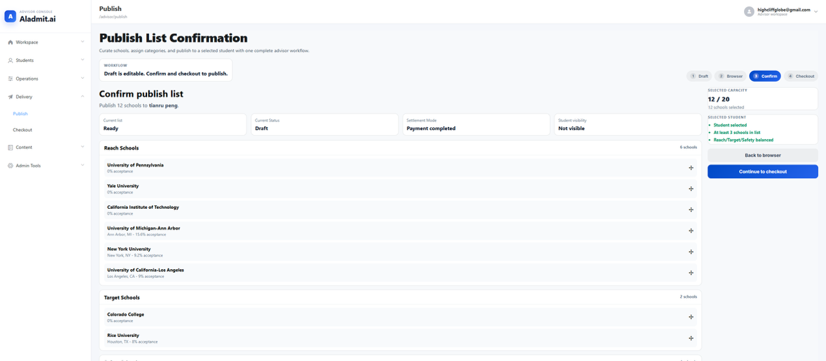826x361 pixels.
Task: Click the Reach/Target/Safety balanced item
Action: [x=743, y=140]
